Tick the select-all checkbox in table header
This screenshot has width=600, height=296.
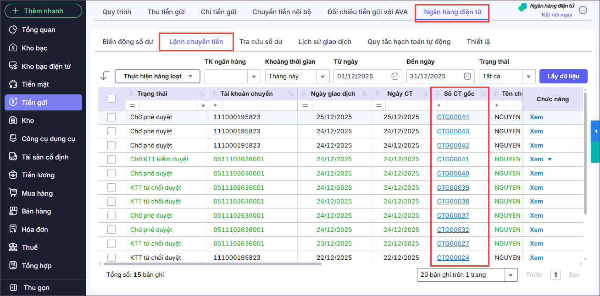click(111, 99)
